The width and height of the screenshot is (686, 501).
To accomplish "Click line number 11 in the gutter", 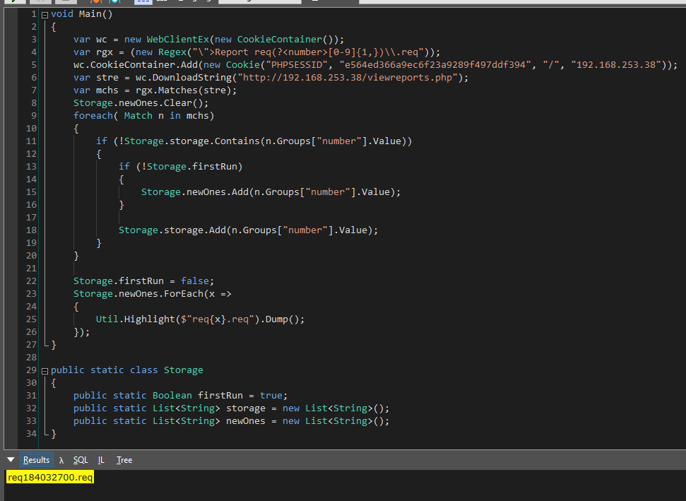I will (31, 141).
